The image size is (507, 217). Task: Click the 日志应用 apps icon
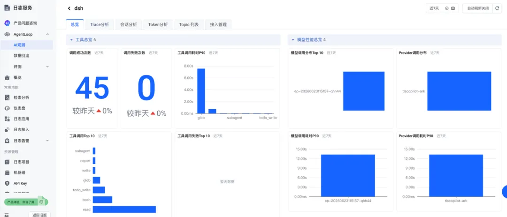pyautogui.click(x=7, y=119)
